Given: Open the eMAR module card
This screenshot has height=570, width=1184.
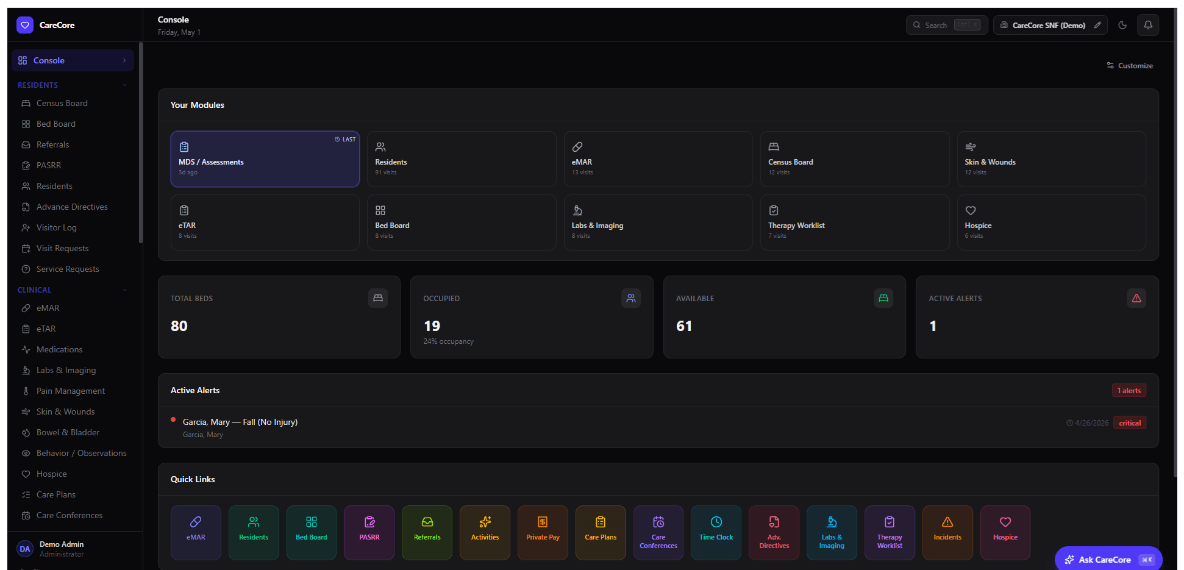Looking at the screenshot, I should [x=658, y=159].
